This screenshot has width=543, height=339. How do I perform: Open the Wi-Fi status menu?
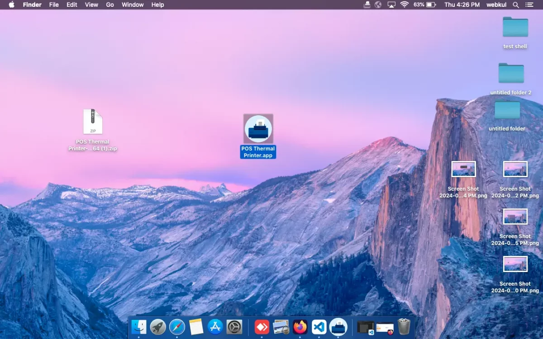404,5
